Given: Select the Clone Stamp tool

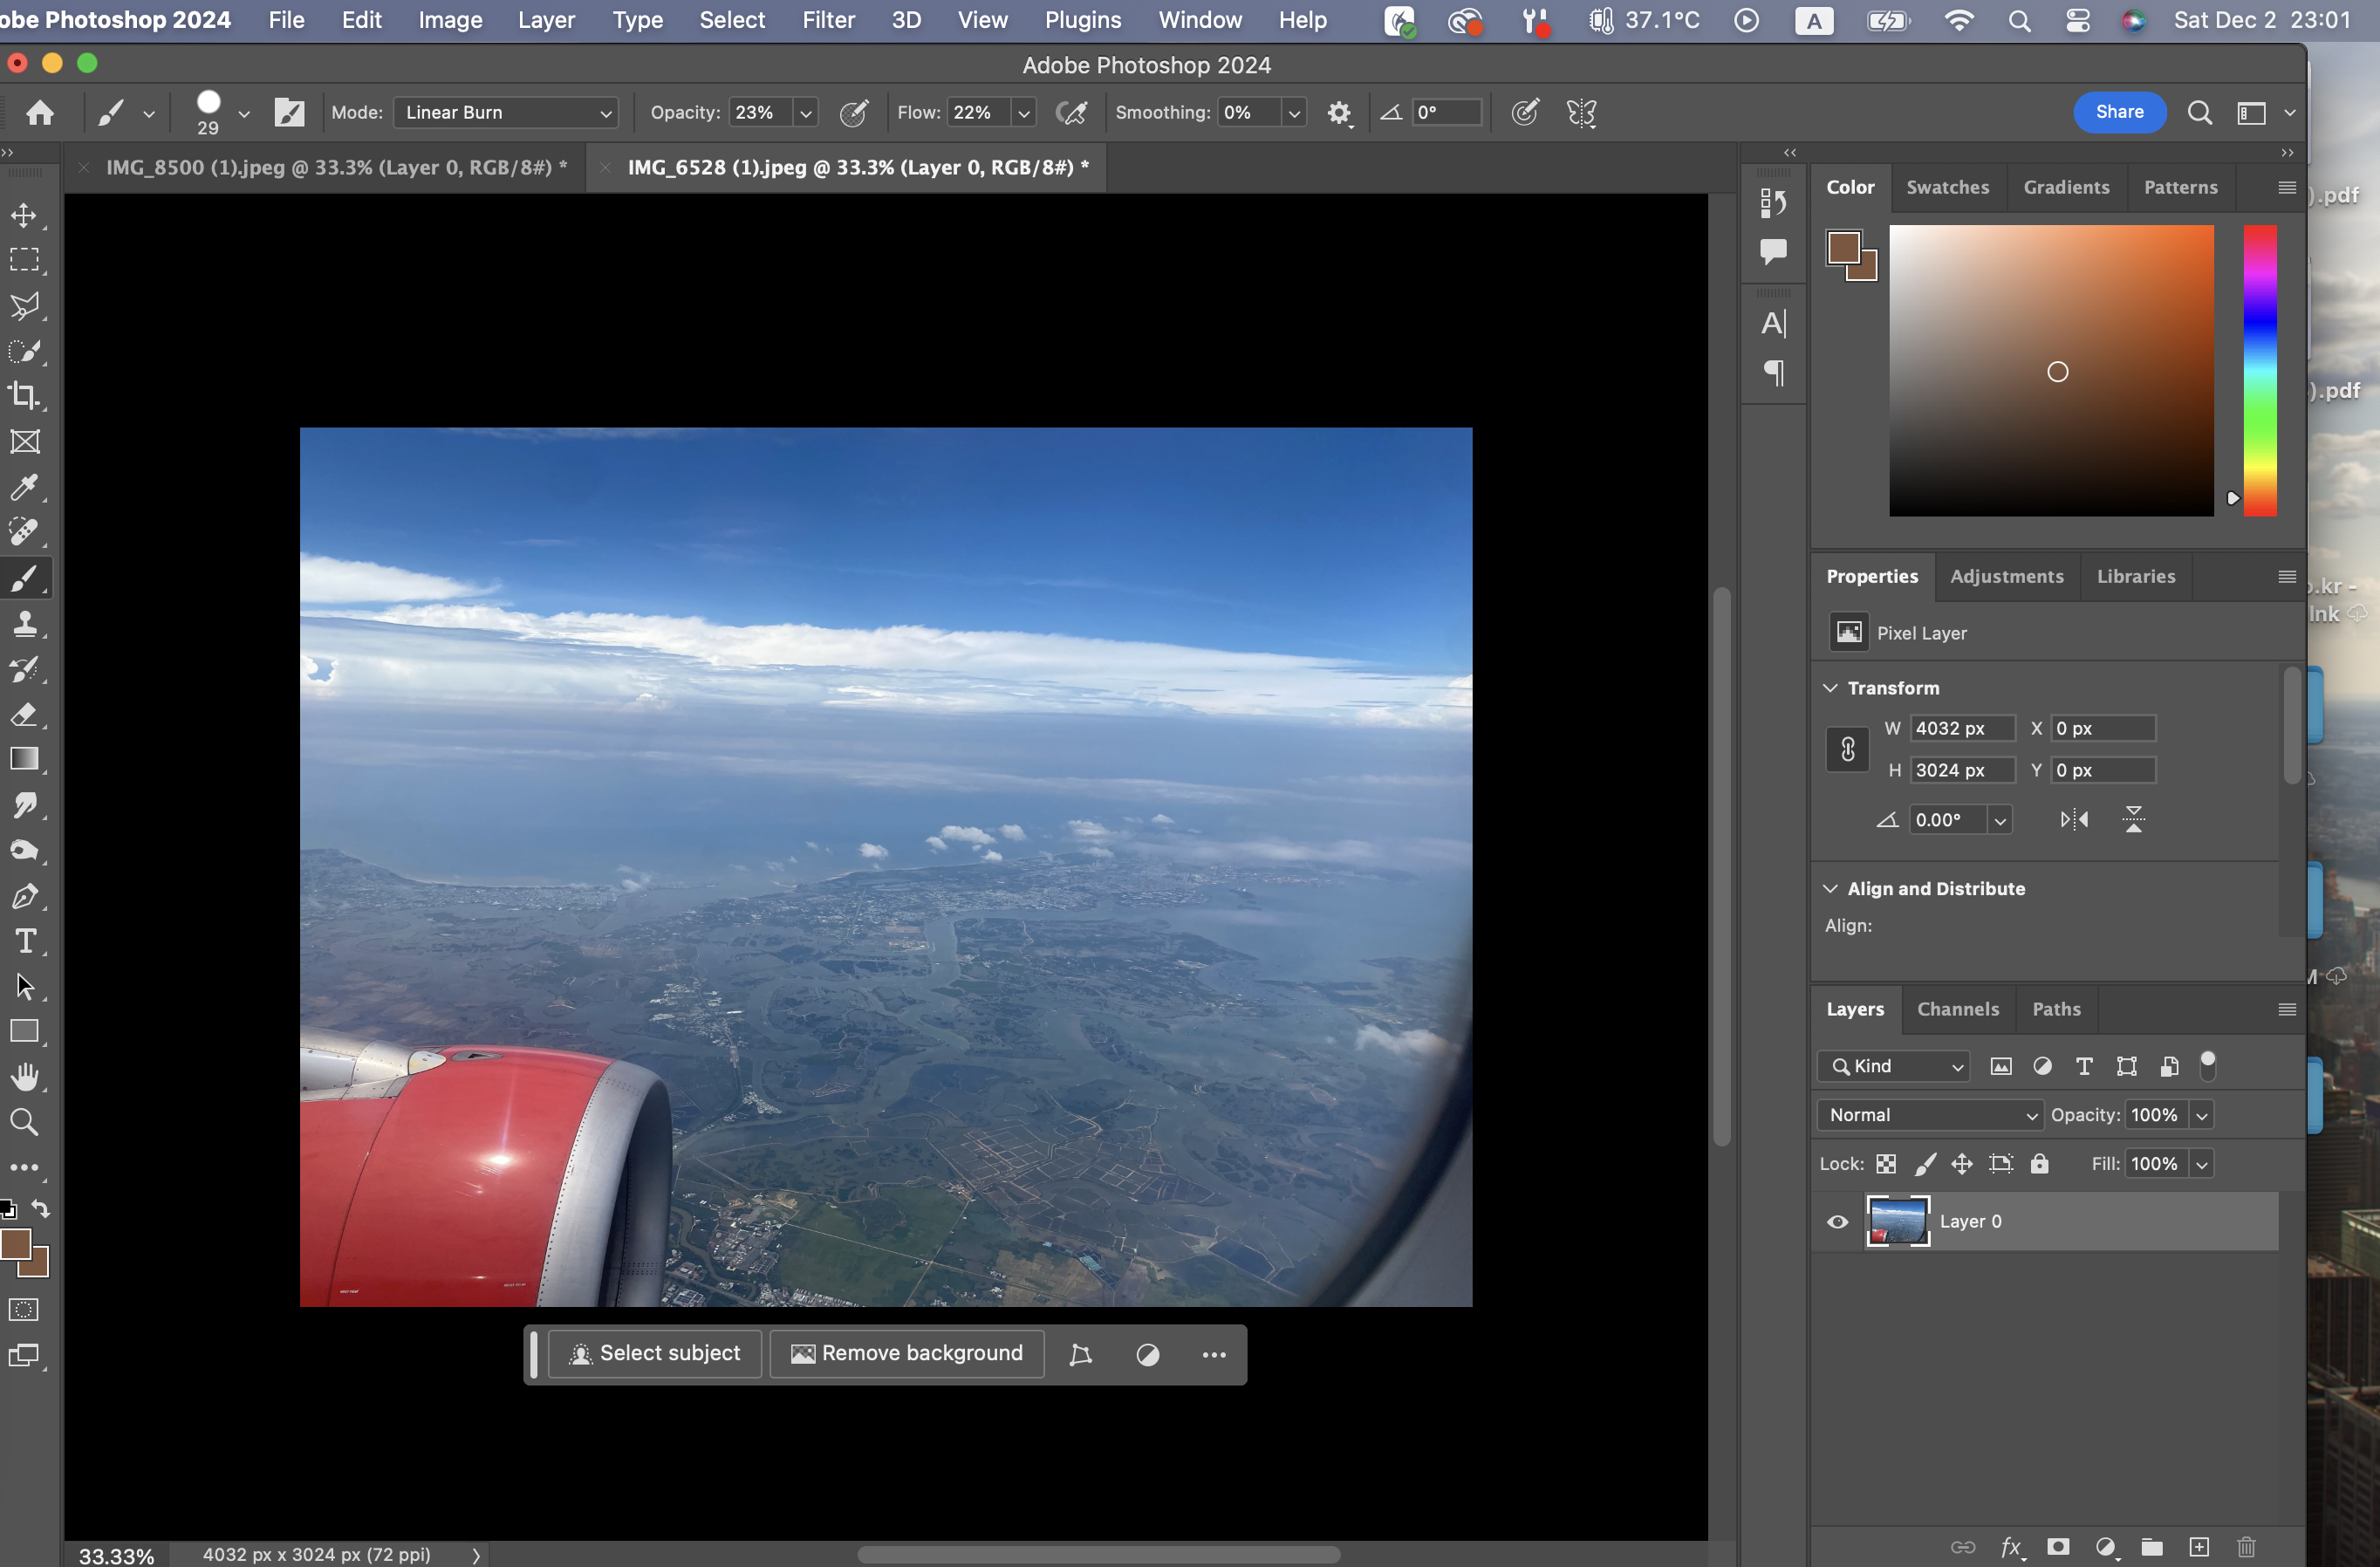Looking at the screenshot, I should click(24, 624).
